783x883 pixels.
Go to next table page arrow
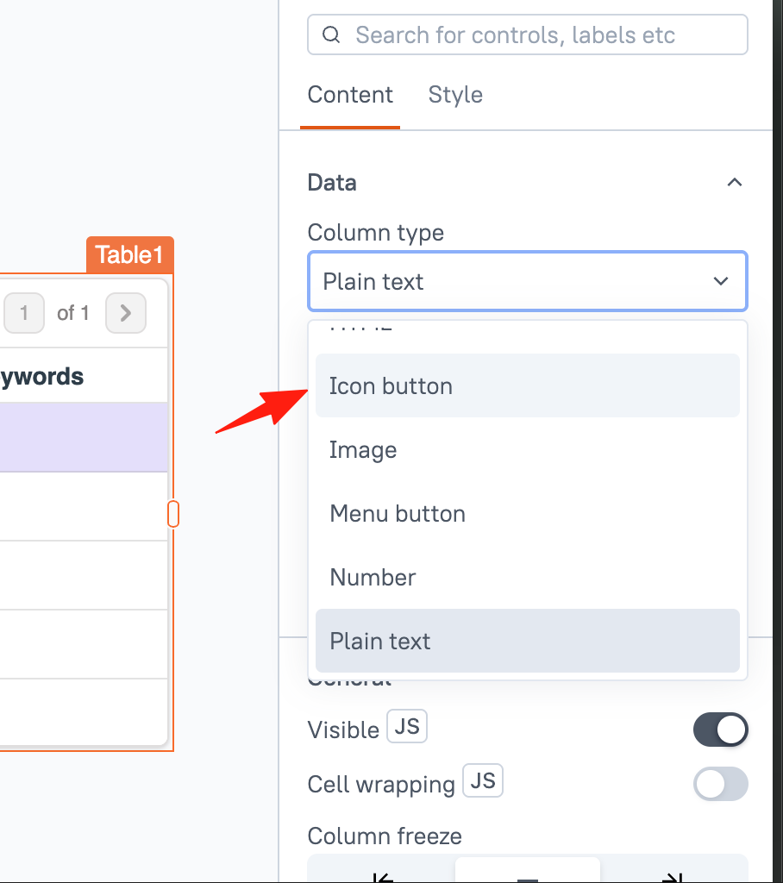126,312
